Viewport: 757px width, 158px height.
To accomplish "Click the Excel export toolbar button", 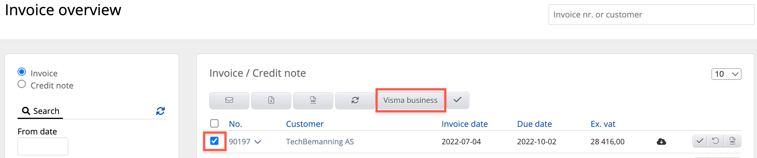I will point(271,100).
